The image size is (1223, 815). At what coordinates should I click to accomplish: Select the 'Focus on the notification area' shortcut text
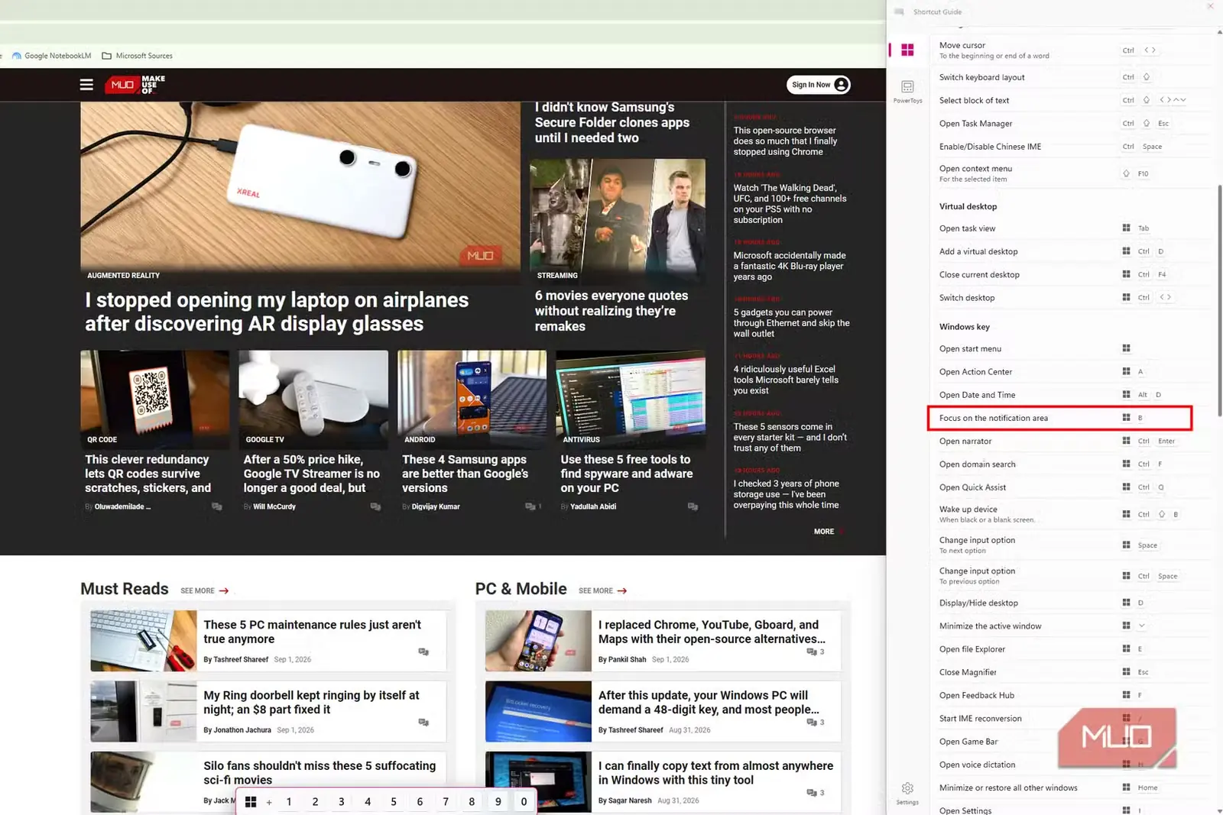(x=994, y=418)
